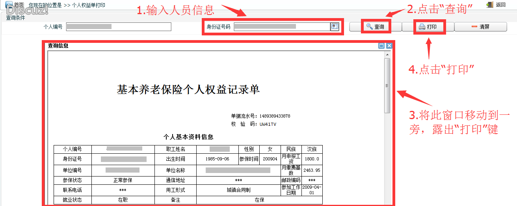517x206 pixels.
Task: Click the 查询 search button
Action: [375, 27]
